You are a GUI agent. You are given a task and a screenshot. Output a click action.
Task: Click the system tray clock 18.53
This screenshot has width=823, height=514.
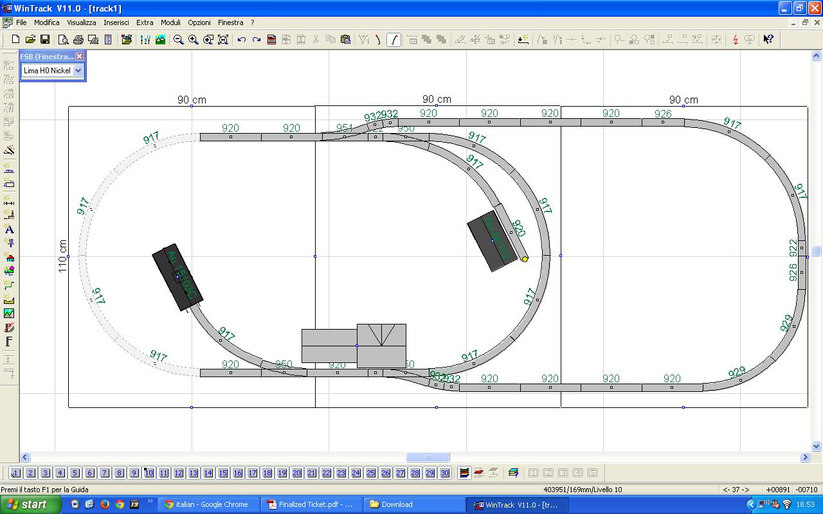(x=805, y=504)
